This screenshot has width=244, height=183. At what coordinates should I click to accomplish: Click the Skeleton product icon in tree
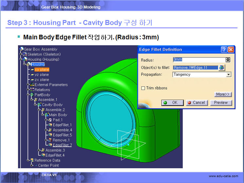pos(25,54)
